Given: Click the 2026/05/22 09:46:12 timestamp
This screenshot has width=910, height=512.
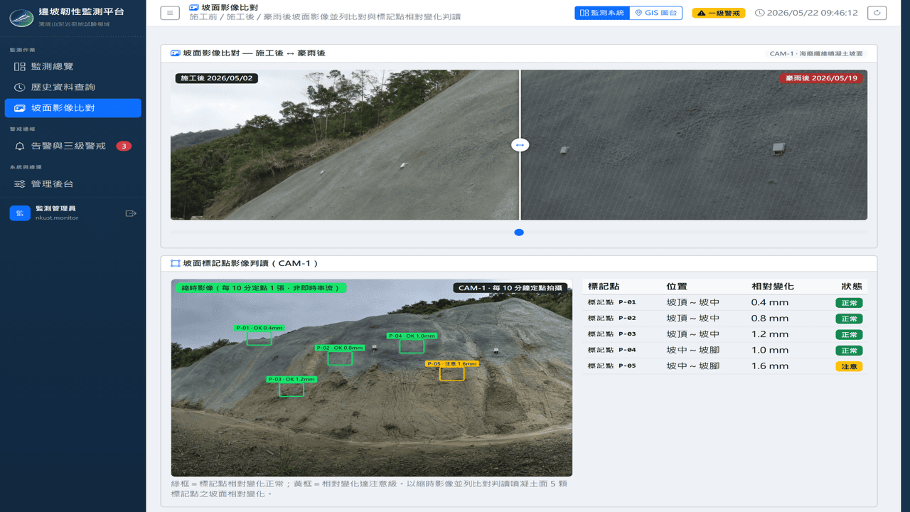Looking at the screenshot, I should (x=813, y=13).
